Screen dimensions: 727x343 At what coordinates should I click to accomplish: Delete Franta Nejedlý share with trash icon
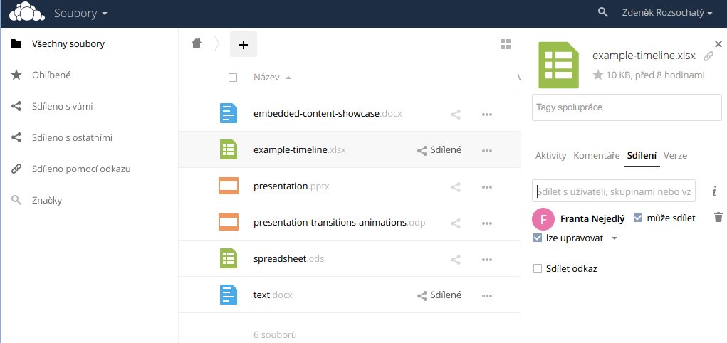coord(718,217)
